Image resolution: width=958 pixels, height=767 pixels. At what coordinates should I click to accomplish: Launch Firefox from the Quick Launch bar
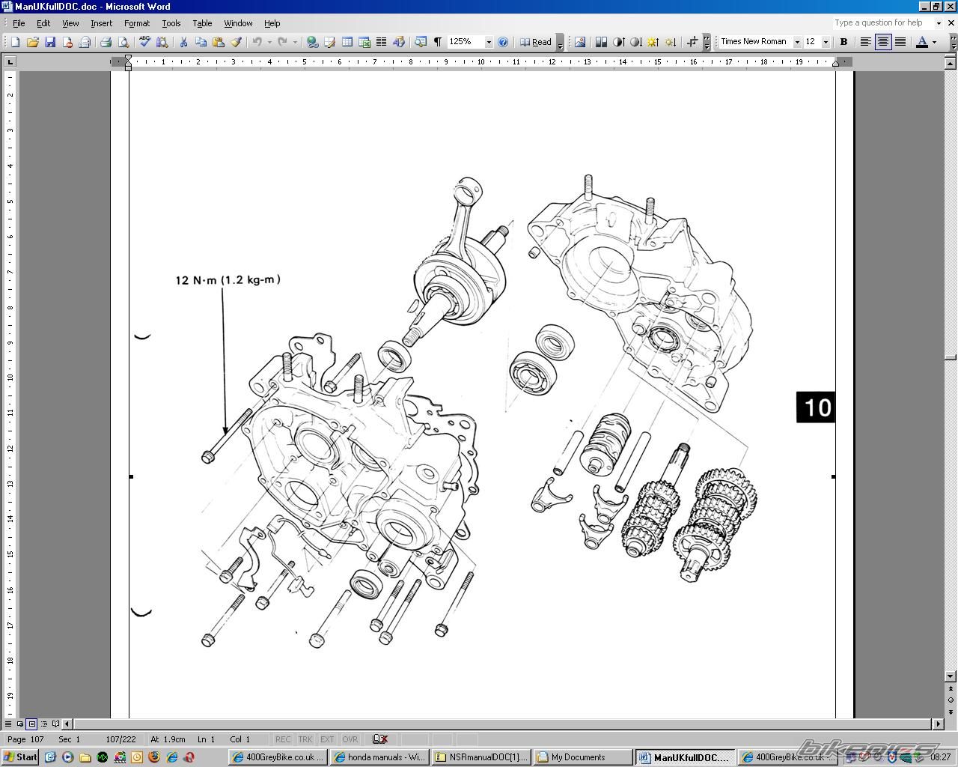[x=154, y=757]
